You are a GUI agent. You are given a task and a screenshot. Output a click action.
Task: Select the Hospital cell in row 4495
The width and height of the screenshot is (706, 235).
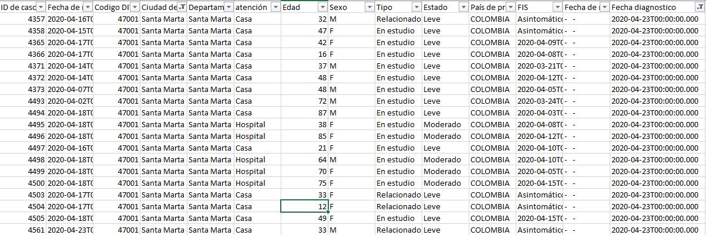click(257, 124)
